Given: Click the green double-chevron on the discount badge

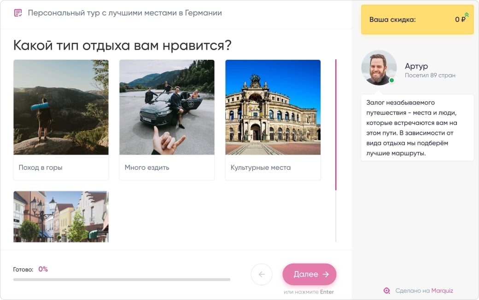Looking at the screenshot, I should [x=467, y=15].
